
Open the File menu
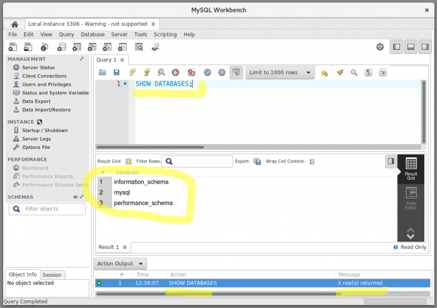pyautogui.click(x=13, y=34)
